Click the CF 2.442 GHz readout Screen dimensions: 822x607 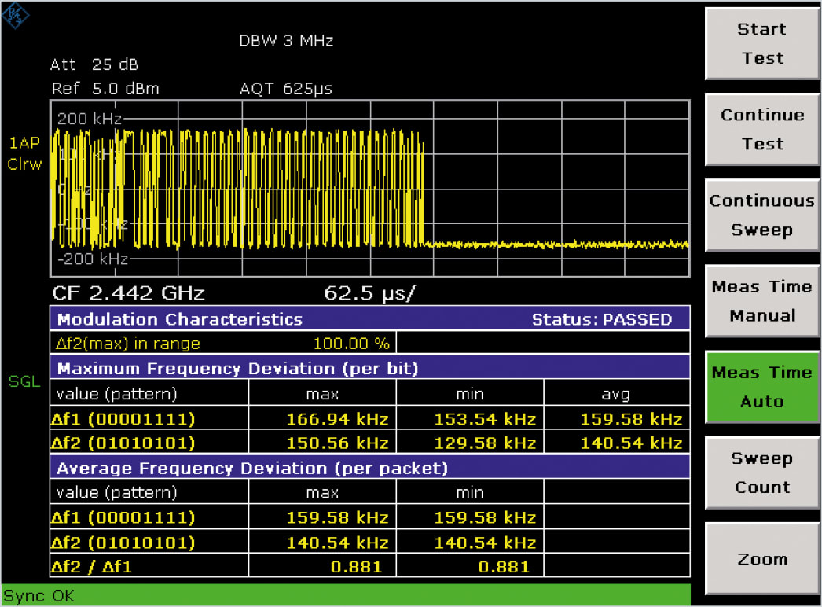[128, 292]
